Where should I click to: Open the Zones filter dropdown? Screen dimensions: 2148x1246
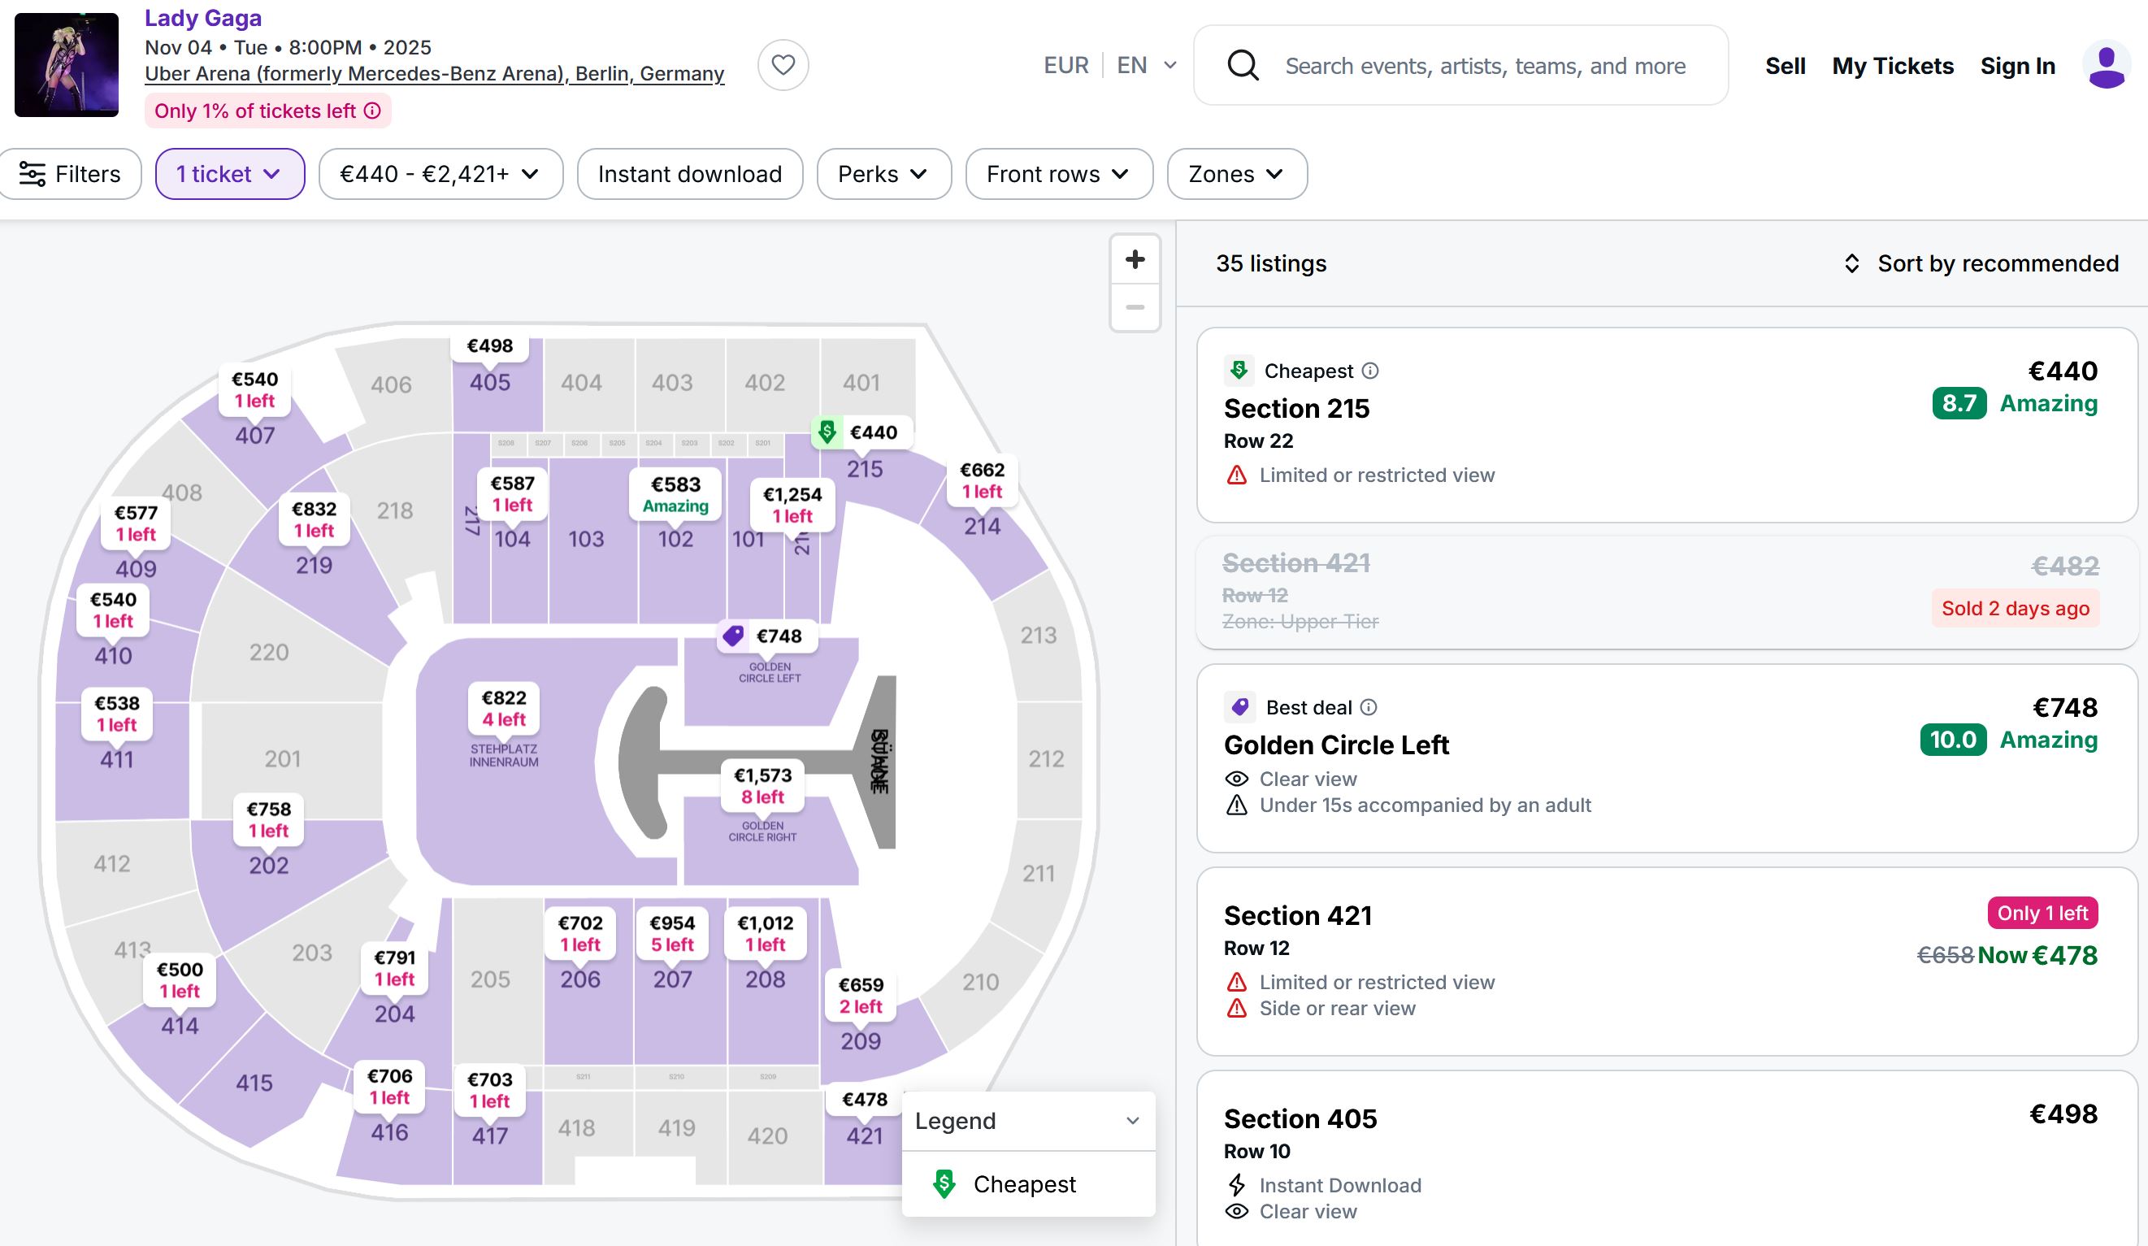click(x=1236, y=174)
